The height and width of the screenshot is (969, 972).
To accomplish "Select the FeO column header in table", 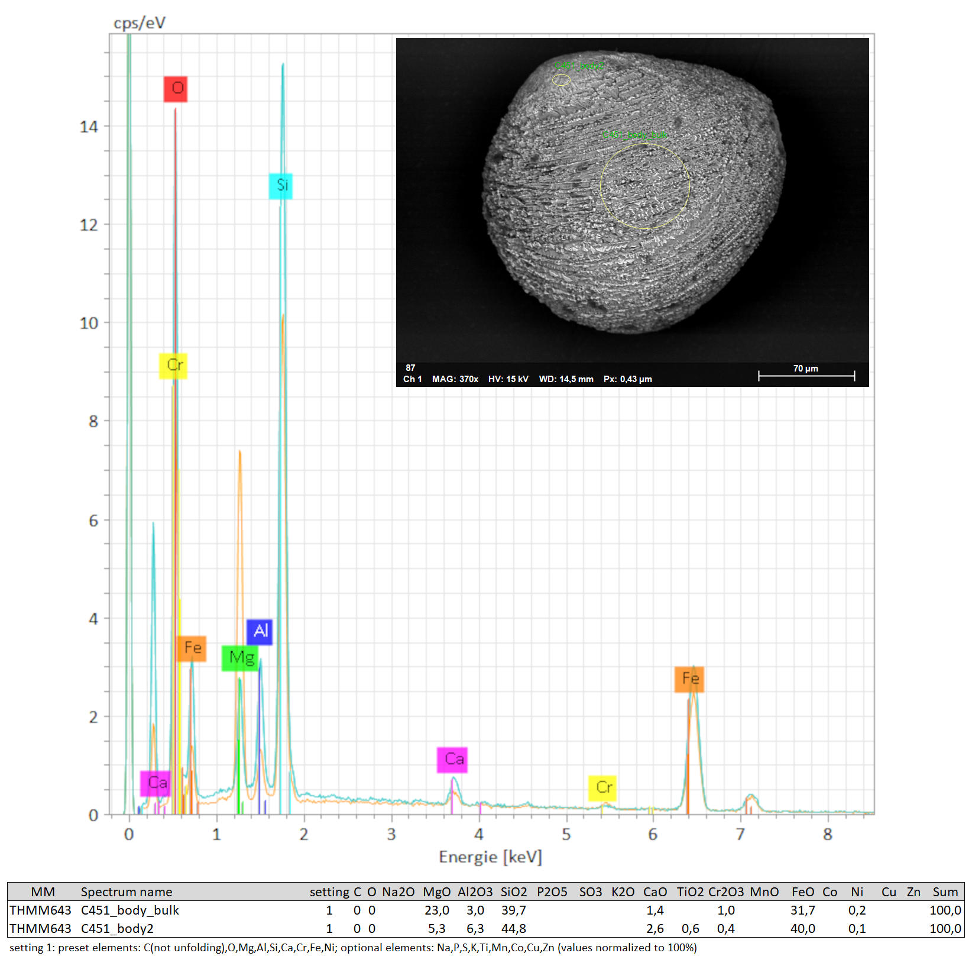I will [x=802, y=892].
